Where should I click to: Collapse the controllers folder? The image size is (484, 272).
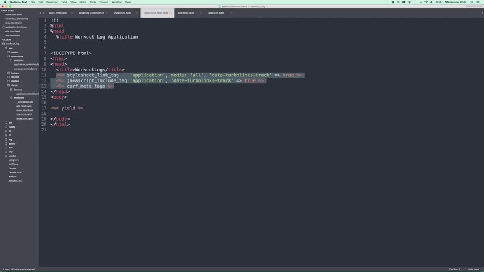(x=17, y=56)
